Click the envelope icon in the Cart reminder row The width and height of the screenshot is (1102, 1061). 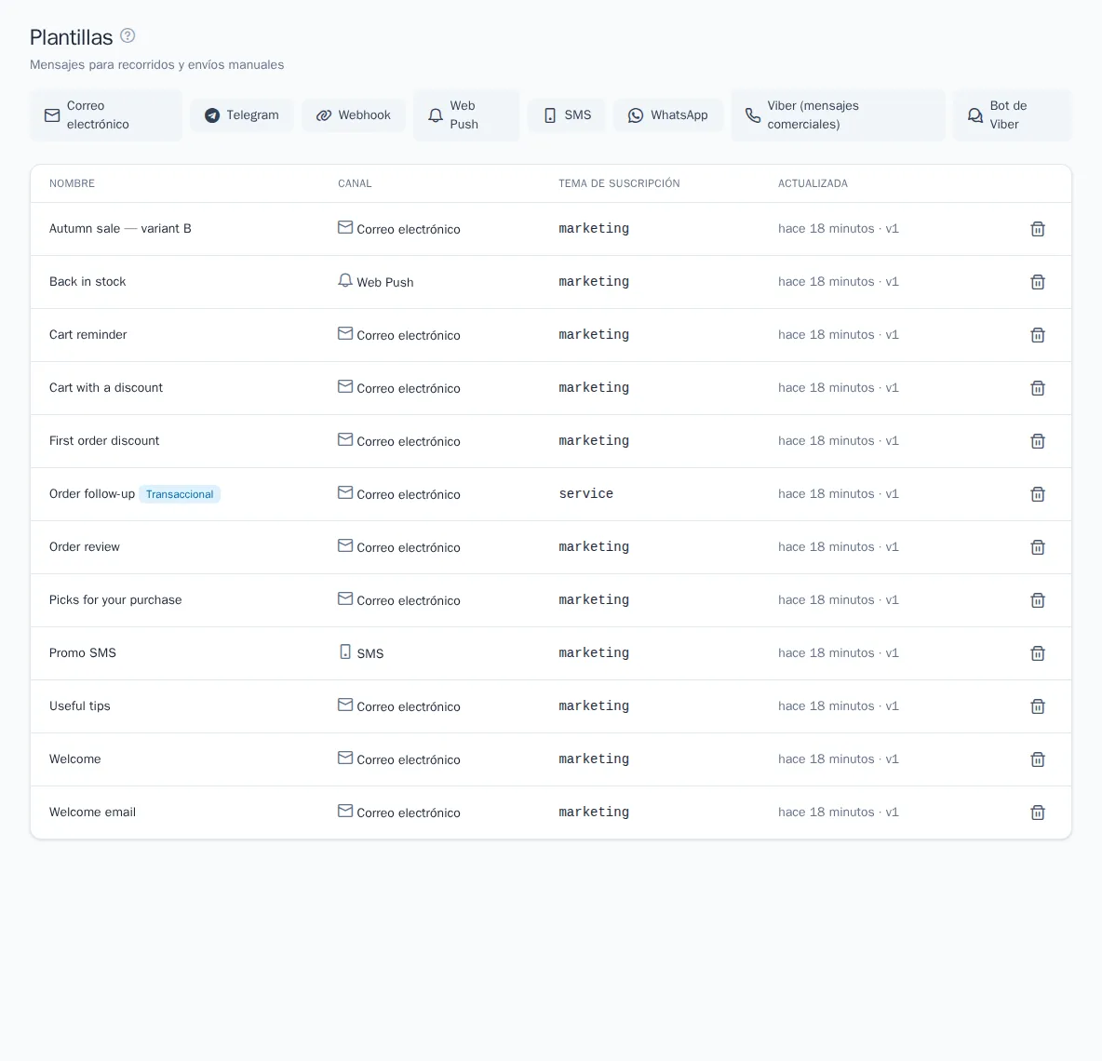345,333
